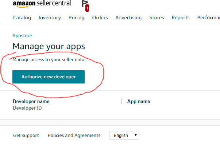Go to the Inventory menu
Screen dimensions: 220x157
pos(50,17)
